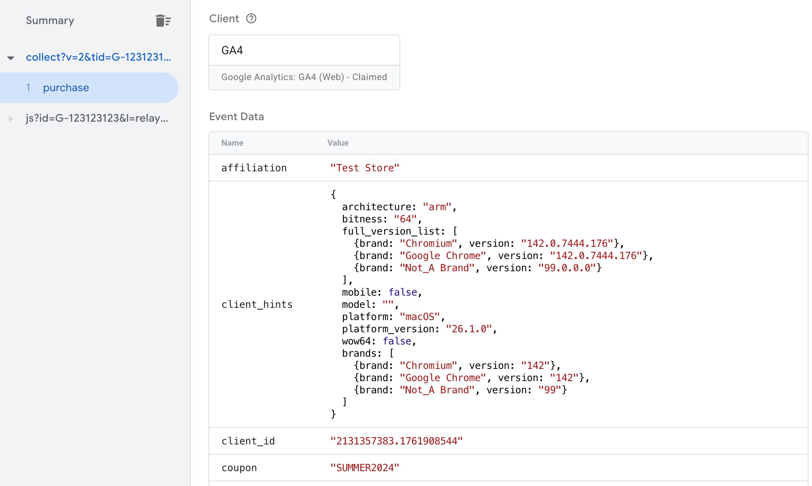The width and height of the screenshot is (812, 486).
Task: Select the purchase event item
Action: (66, 88)
